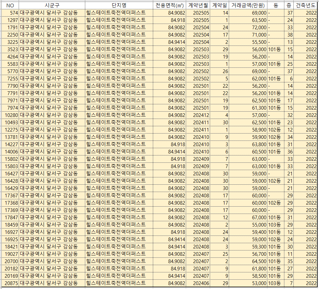Click NO cell 19027
The width and height of the screenshot is (319, 289).
tap(10, 254)
